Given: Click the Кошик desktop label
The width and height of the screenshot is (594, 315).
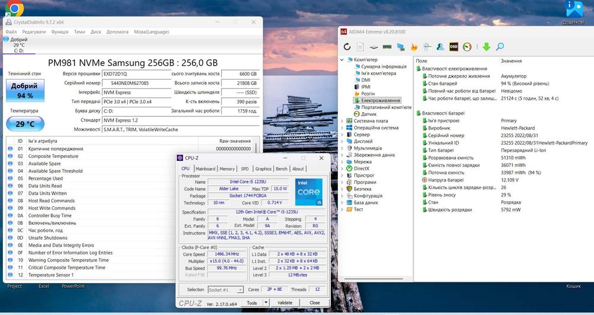Looking at the screenshot, I should 573,287.
